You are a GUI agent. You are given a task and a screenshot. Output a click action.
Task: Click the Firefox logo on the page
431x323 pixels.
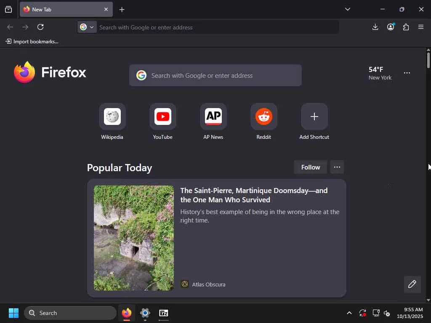(50, 72)
